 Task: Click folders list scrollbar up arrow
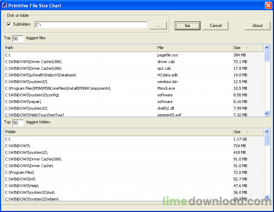coord(267,131)
